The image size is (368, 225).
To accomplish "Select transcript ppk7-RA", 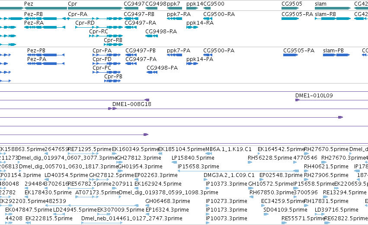I will (174, 19).
